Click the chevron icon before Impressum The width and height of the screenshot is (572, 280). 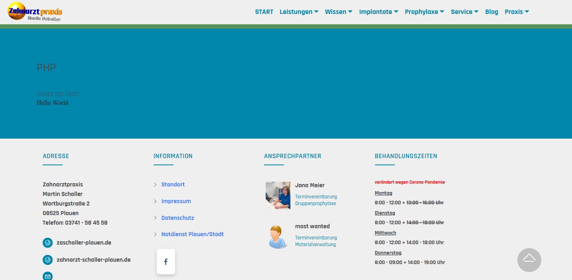[155, 201]
